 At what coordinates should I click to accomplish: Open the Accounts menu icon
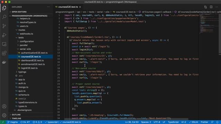(4, 106)
